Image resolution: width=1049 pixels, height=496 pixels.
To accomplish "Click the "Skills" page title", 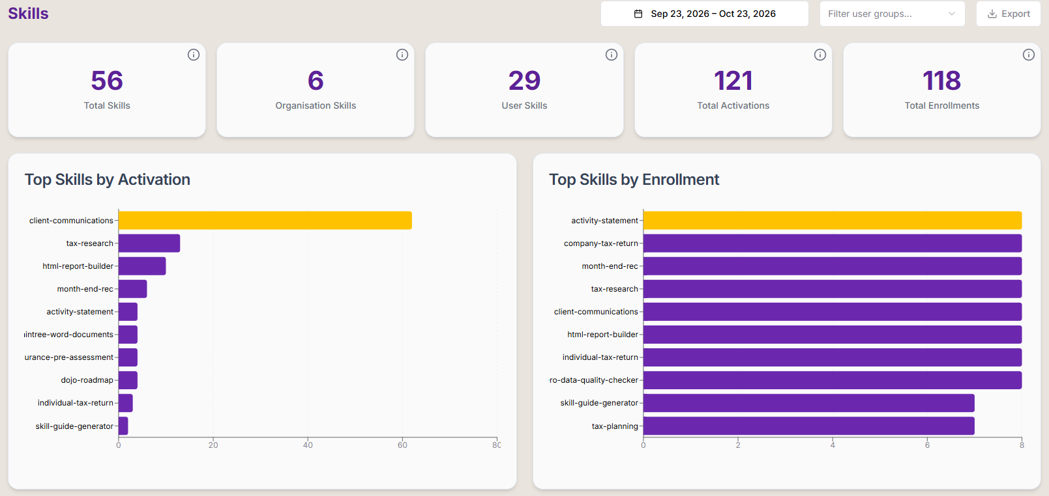I will [28, 14].
